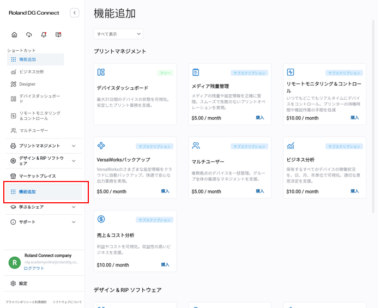Click the home icon in sidebar
Screen dimensions: 381x308
pos(14,34)
